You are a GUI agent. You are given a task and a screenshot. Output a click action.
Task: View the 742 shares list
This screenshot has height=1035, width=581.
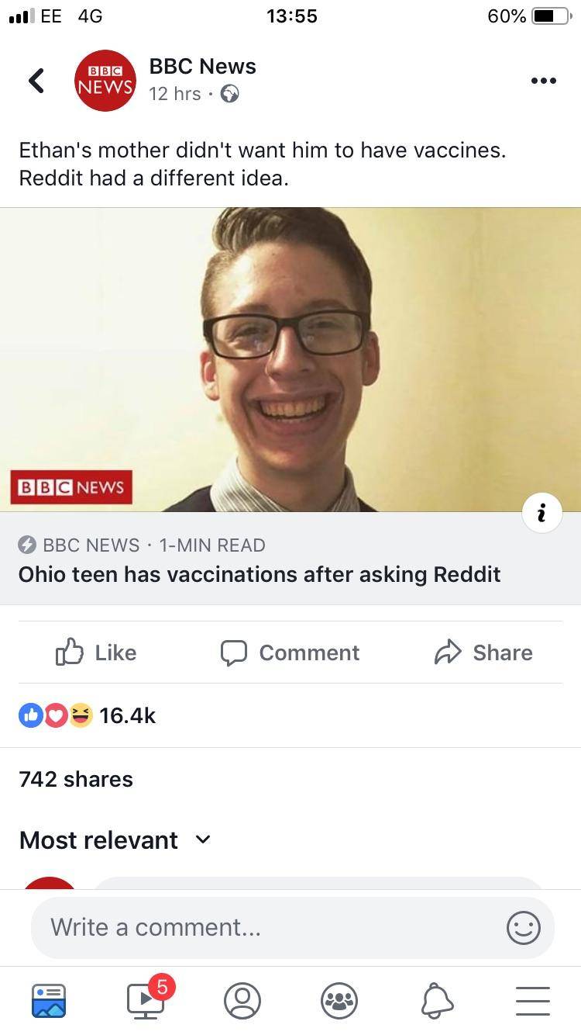(x=76, y=779)
